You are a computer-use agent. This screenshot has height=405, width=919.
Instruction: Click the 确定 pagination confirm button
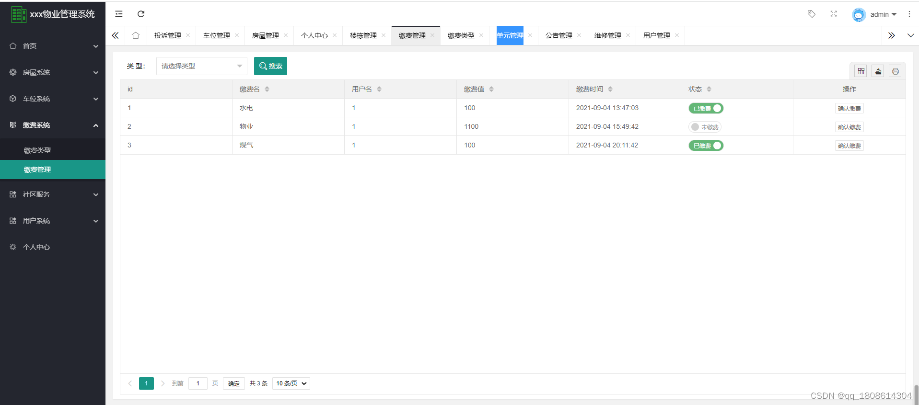(234, 383)
